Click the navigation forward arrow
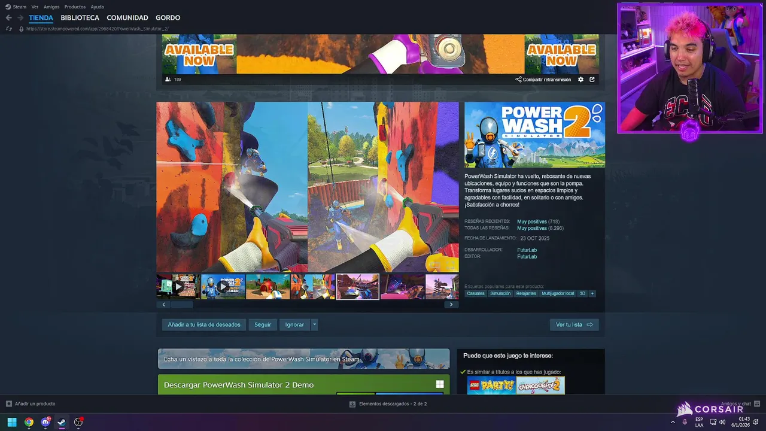The height and width of the screenshot is (431, 766). 20,18
